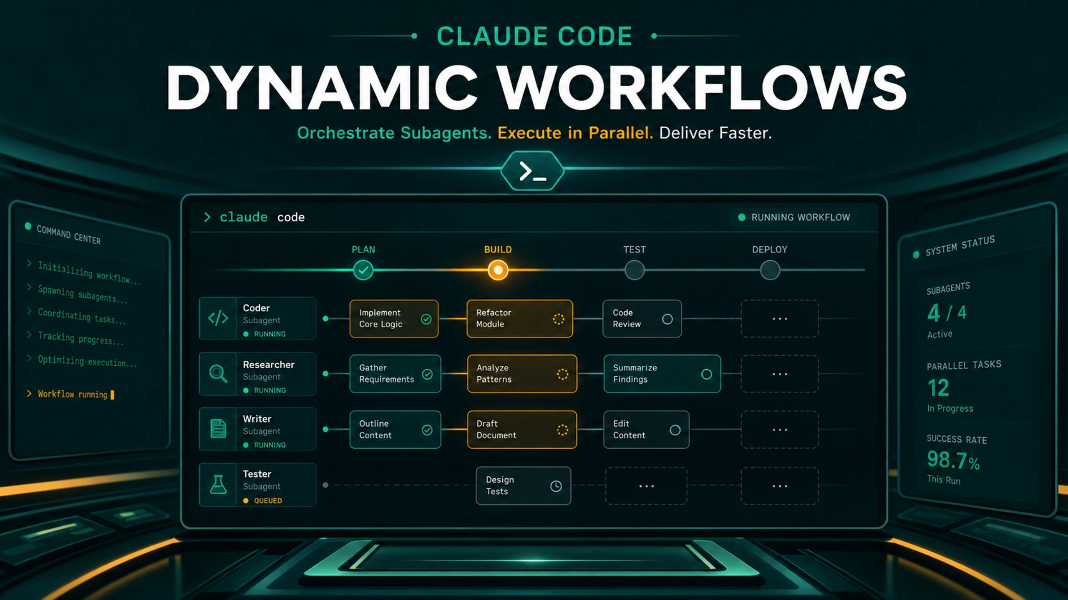Select the TEST stage marker
This screenshot has height=600, width=1068.
(x=635, y=270)
